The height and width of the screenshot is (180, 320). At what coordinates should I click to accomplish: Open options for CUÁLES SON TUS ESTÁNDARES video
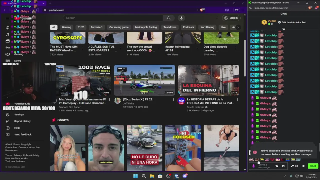120,48
